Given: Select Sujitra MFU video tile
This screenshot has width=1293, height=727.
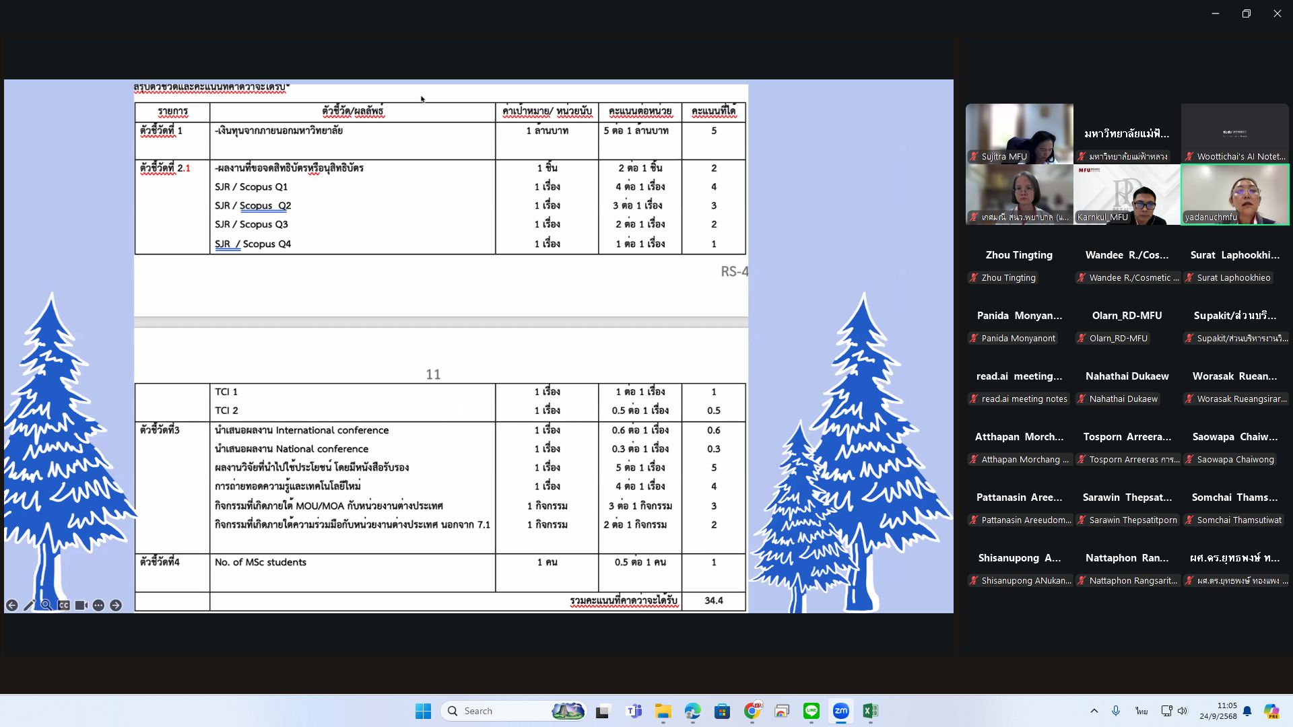Looking at the screenshot, I should click(1019, 133).
